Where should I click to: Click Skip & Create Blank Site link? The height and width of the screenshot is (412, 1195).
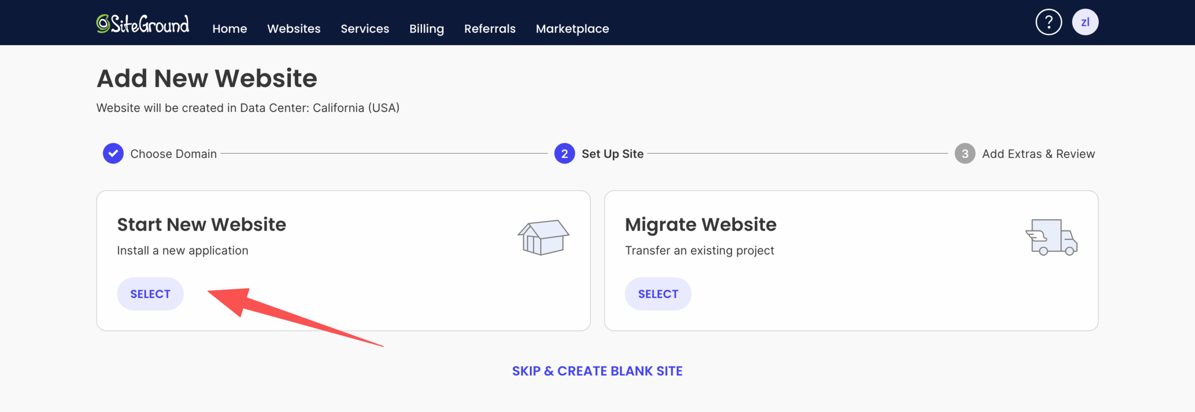[x=597, y=371]
